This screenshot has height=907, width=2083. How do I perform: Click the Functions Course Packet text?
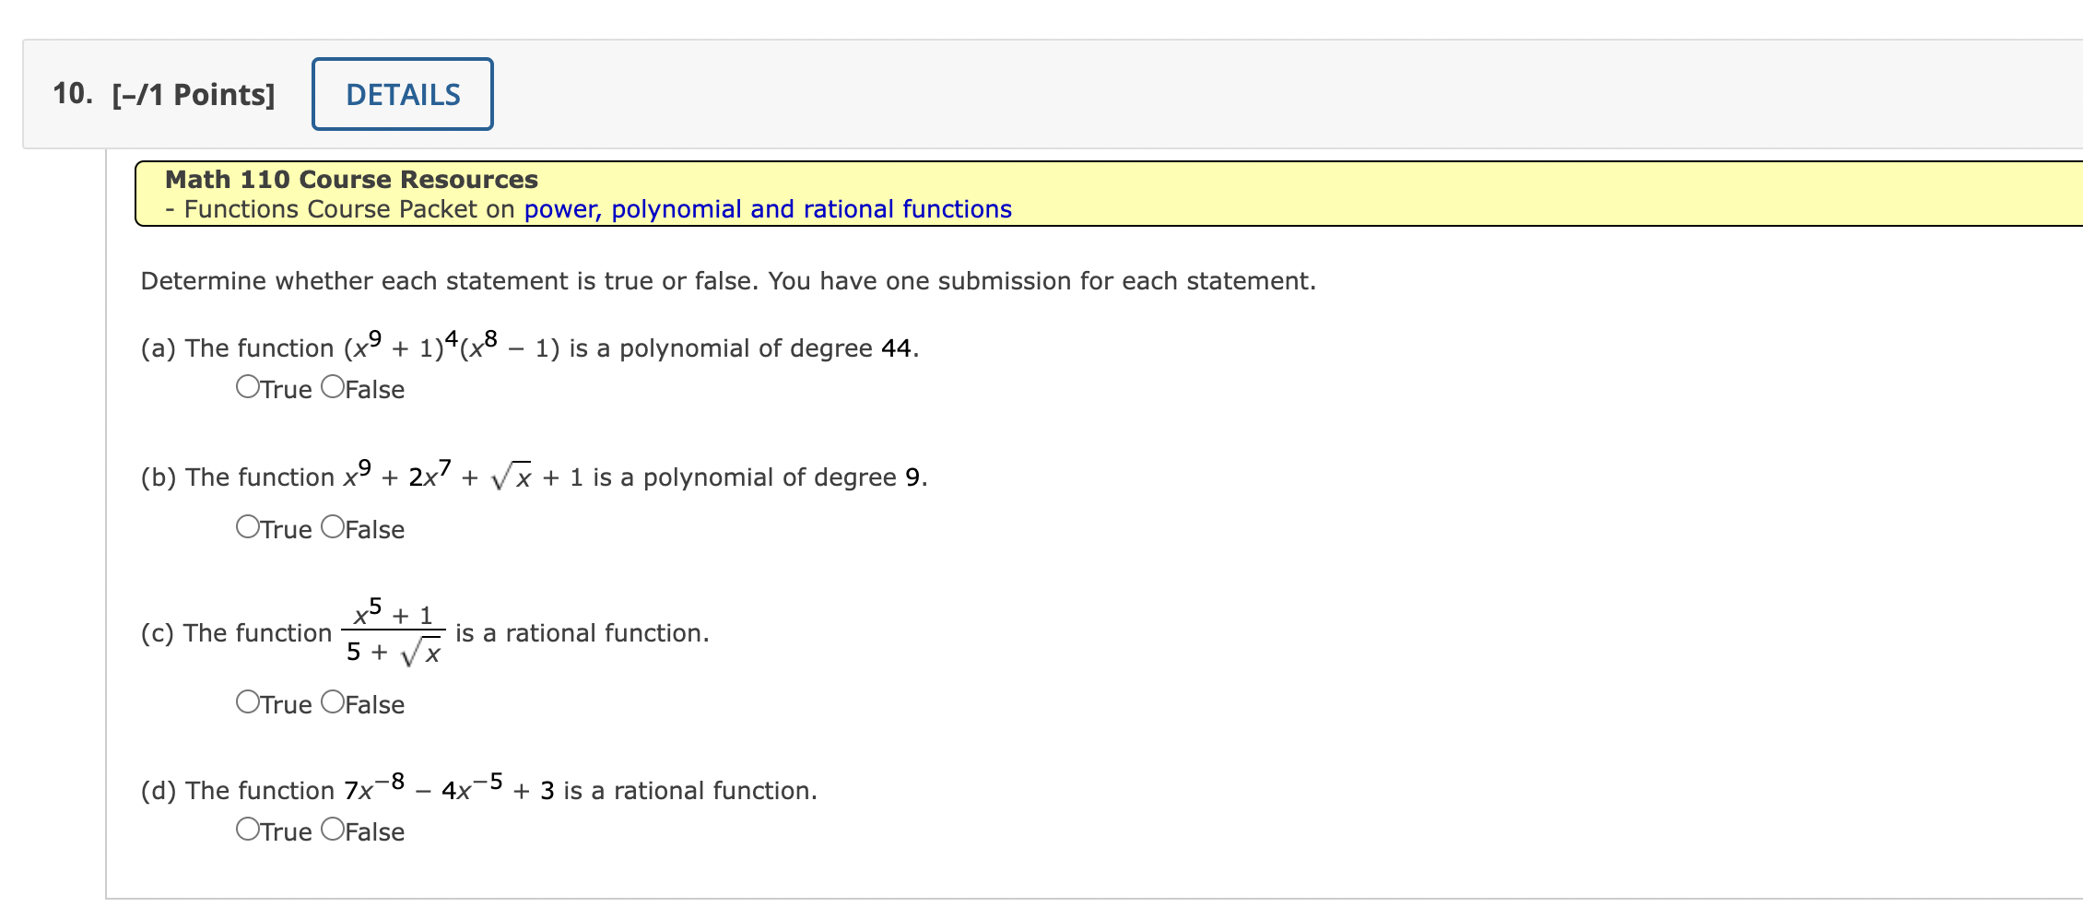pyautogui.click(x=341, y=209)
